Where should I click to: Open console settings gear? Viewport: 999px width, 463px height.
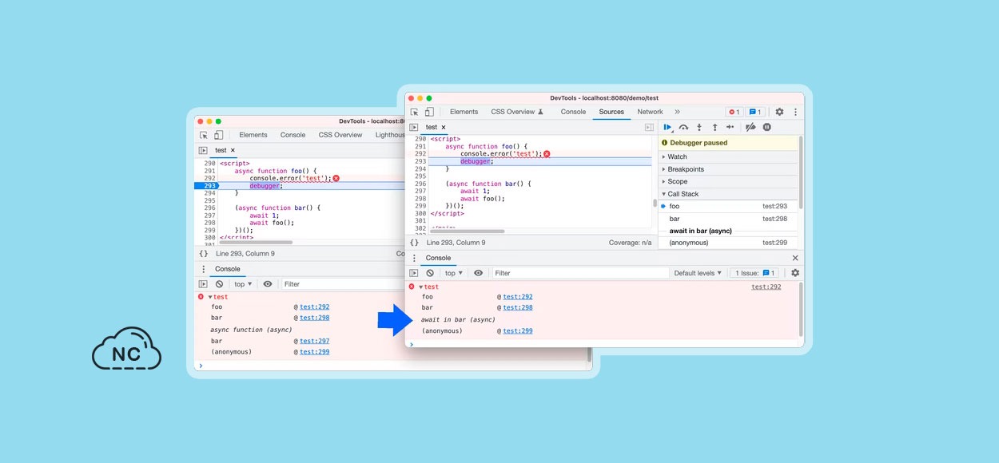click(794, 273)
